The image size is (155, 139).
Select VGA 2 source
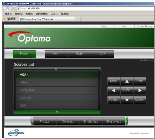[57, 83]
